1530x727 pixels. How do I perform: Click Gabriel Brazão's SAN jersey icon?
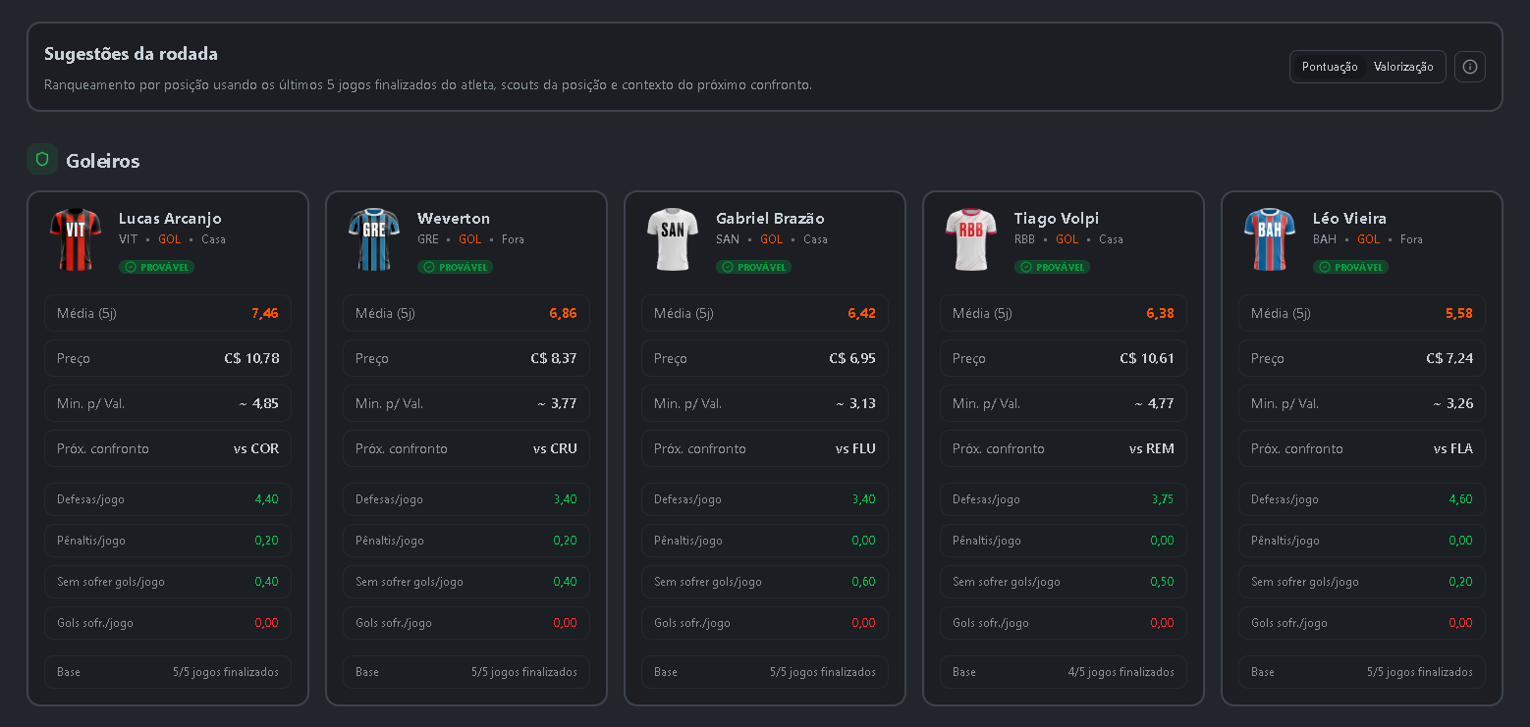(x=673, y=238)
